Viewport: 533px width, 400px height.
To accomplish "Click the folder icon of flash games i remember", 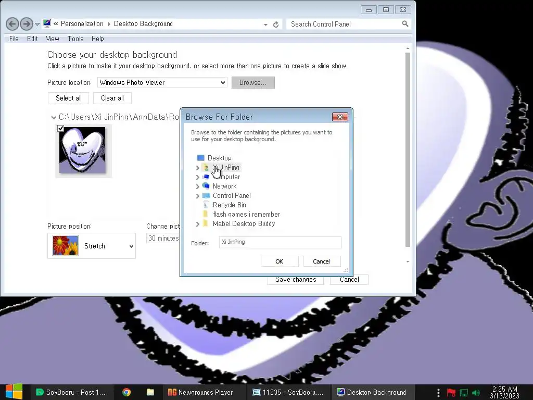I will [205, 214].
